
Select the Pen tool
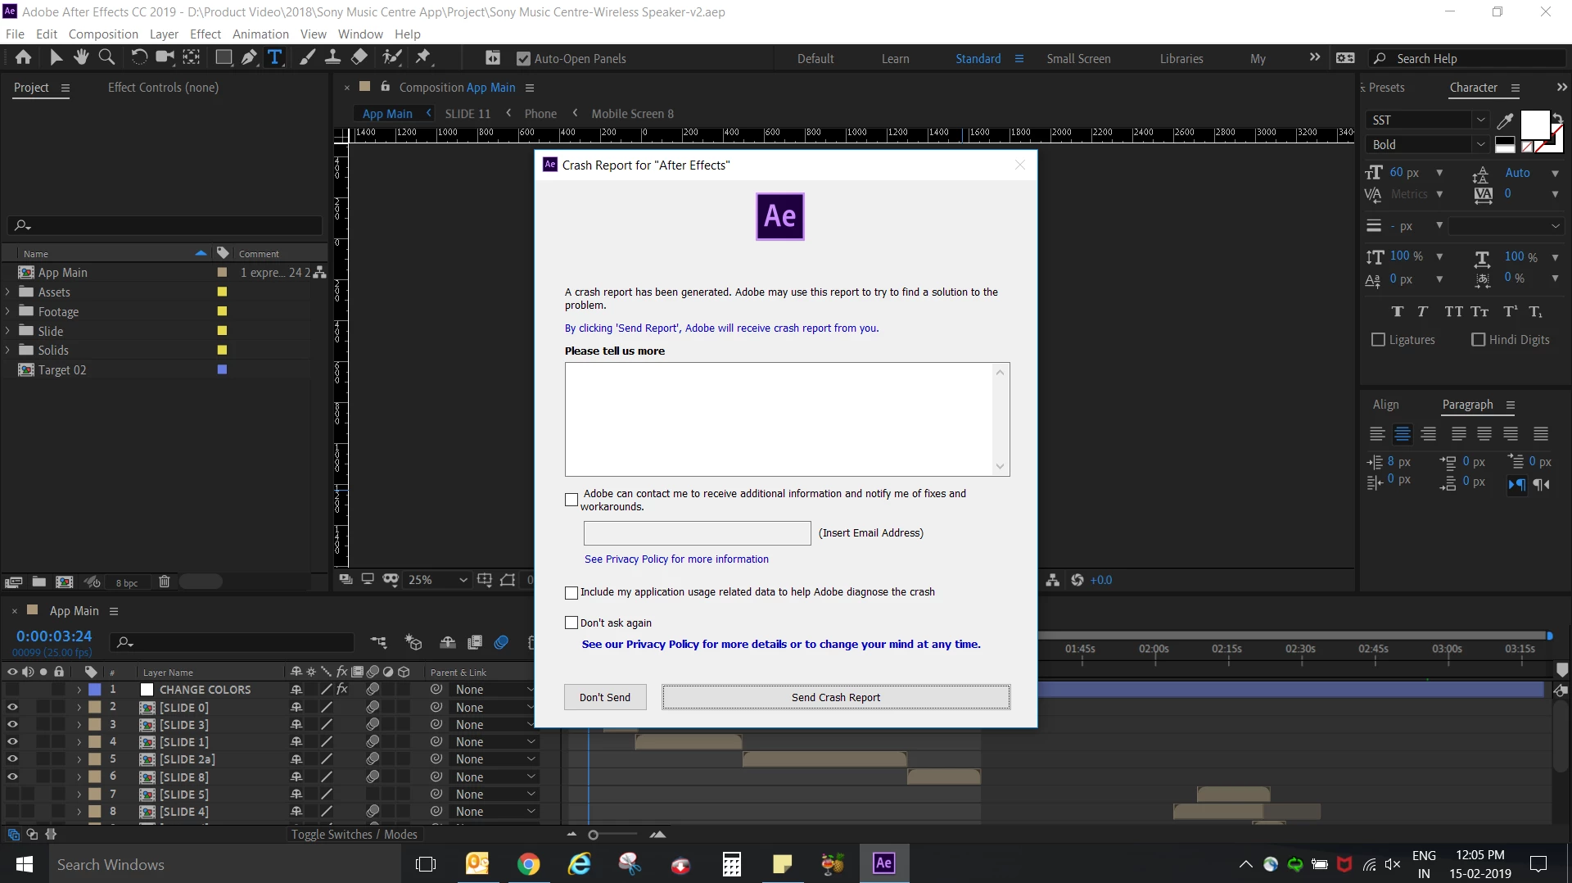point(249,57)
